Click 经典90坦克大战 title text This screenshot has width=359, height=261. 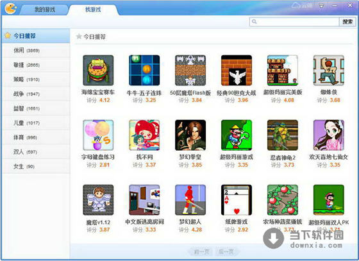tap(237, 93)
